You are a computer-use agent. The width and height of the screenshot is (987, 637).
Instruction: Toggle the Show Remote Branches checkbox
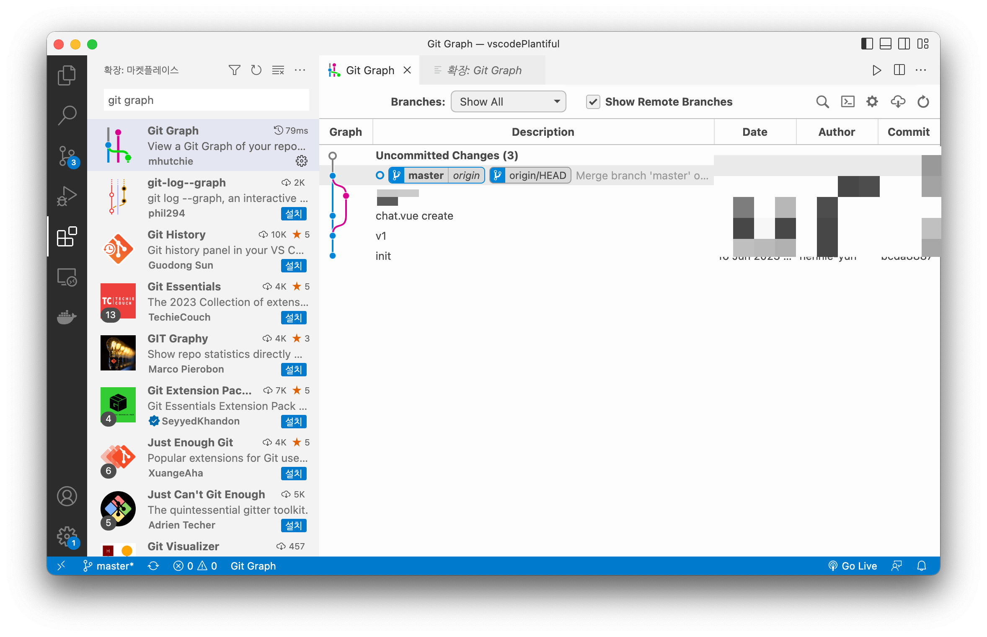[x=593, y=102]
